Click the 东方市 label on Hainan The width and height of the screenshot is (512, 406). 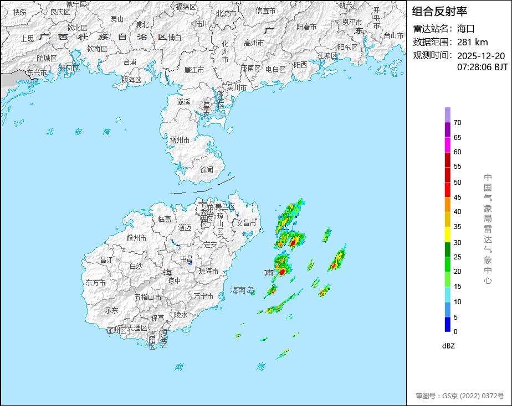(95, 283)
